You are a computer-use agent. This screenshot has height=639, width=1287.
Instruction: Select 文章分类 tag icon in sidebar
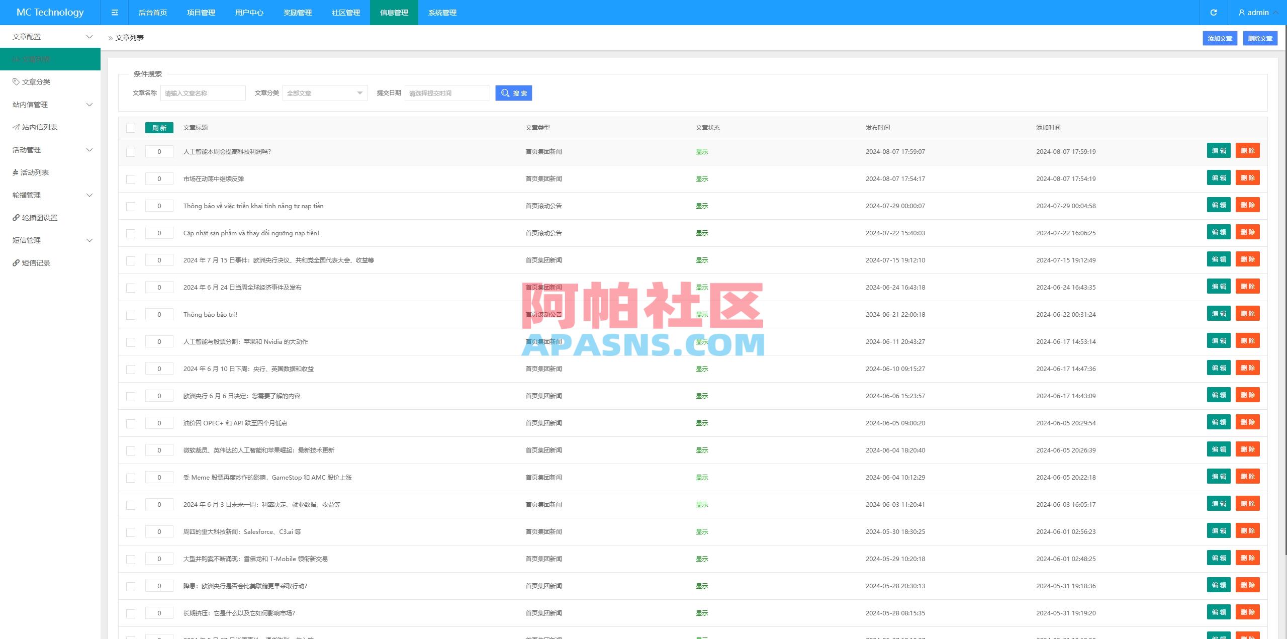(15, 81)
